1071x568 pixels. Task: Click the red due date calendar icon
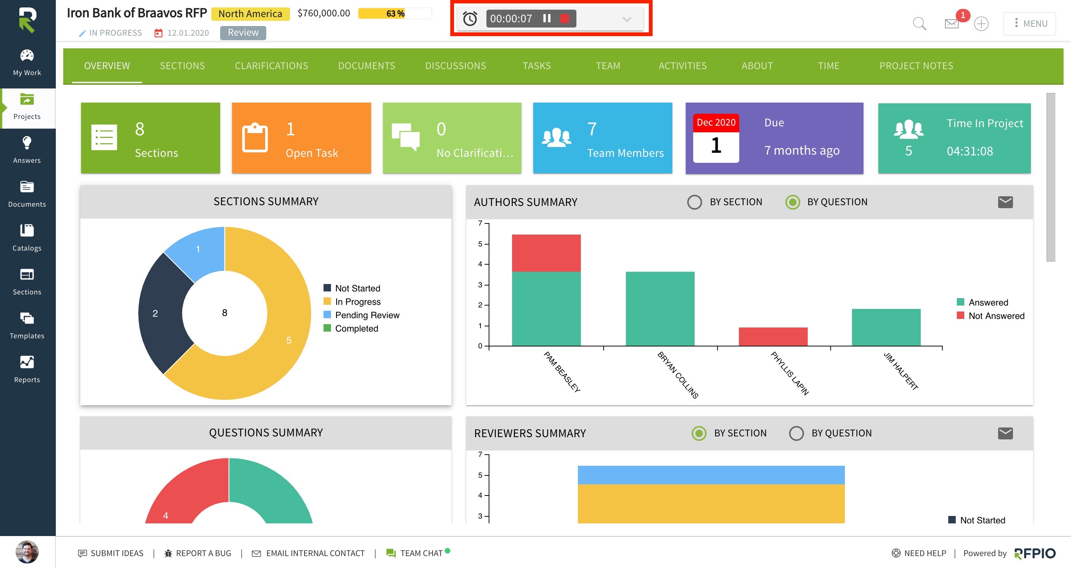tap(158, 33)
